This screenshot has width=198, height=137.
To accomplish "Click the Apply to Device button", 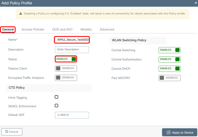I will [x=180, y=132].
